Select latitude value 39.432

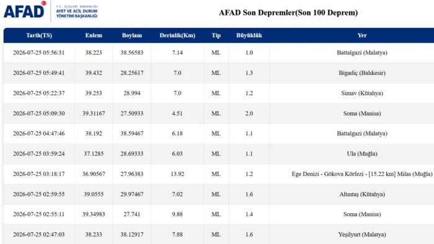point(94,73)
